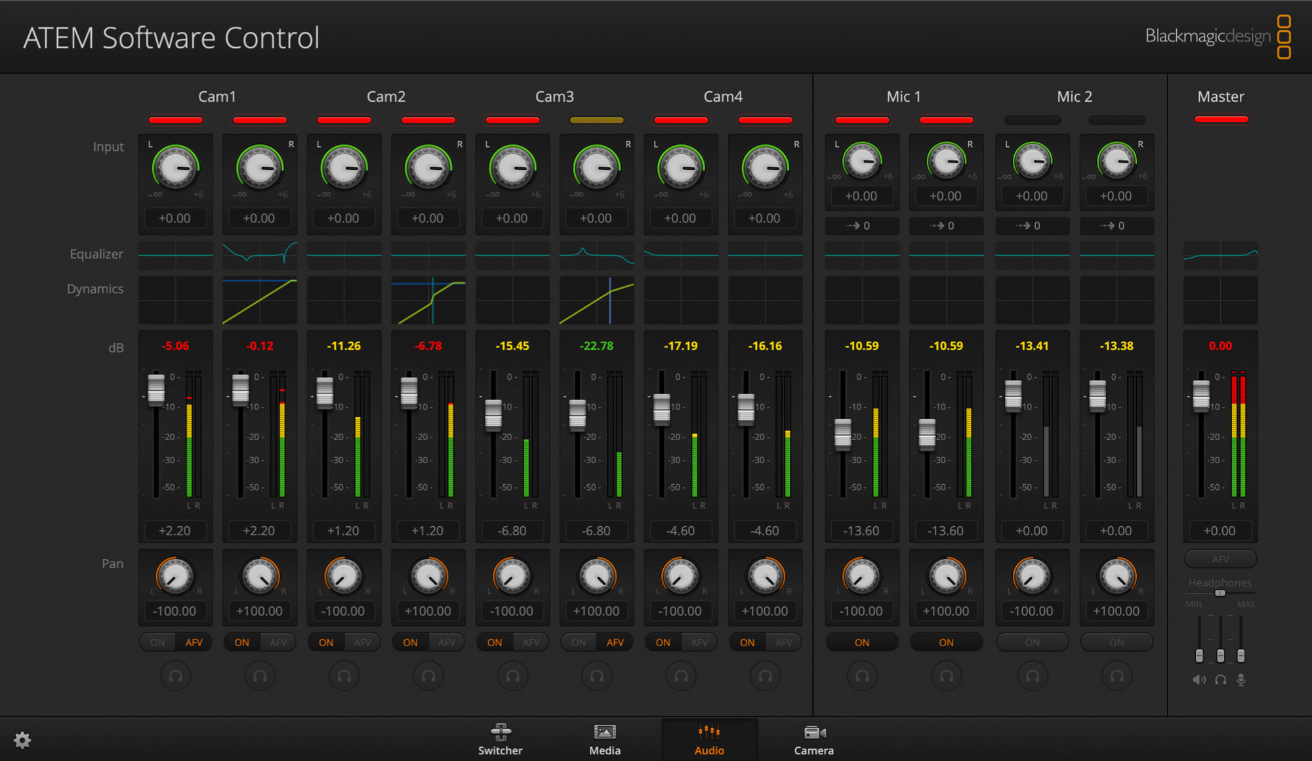This screenshot has width=1312, height=761.
Task: Open the Mic 2 output routing control
Action: pyautogui.click(x=1032, y=226)
